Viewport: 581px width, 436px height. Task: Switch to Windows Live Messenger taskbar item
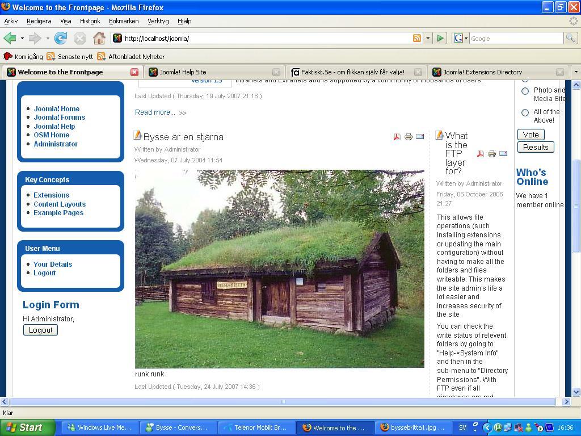coord(99,427)
